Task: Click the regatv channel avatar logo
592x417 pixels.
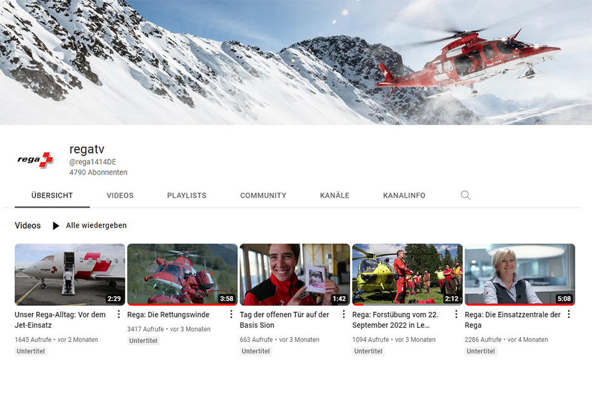Action: (x=34, y=160)
